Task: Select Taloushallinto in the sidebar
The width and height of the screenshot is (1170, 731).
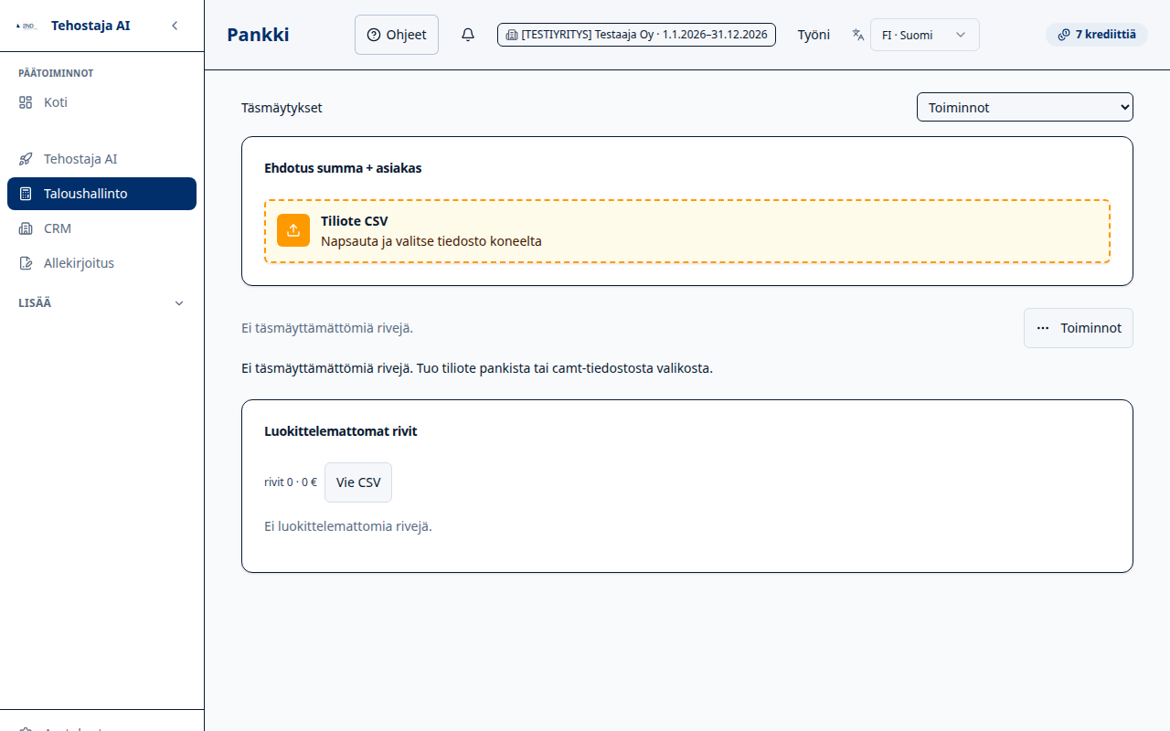Action: point(101,194)
